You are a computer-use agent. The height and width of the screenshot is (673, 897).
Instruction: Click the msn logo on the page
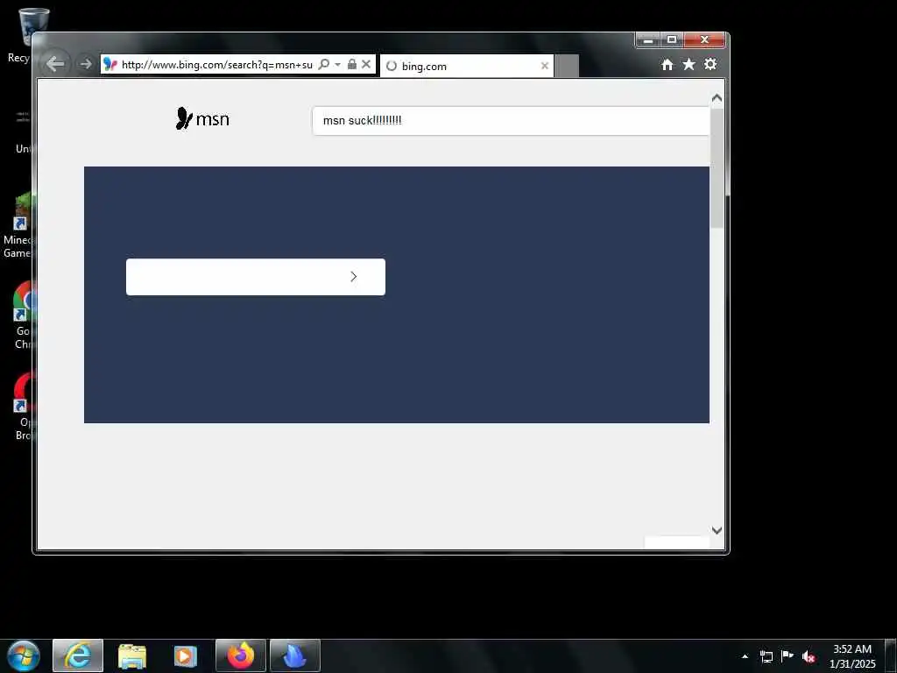[x=202, y=118]
